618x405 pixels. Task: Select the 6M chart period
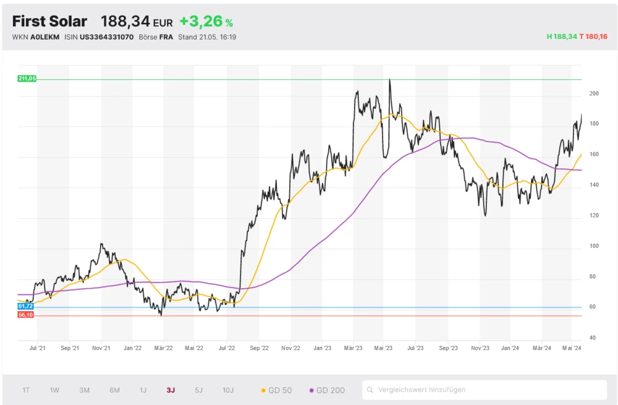(114, 390)
